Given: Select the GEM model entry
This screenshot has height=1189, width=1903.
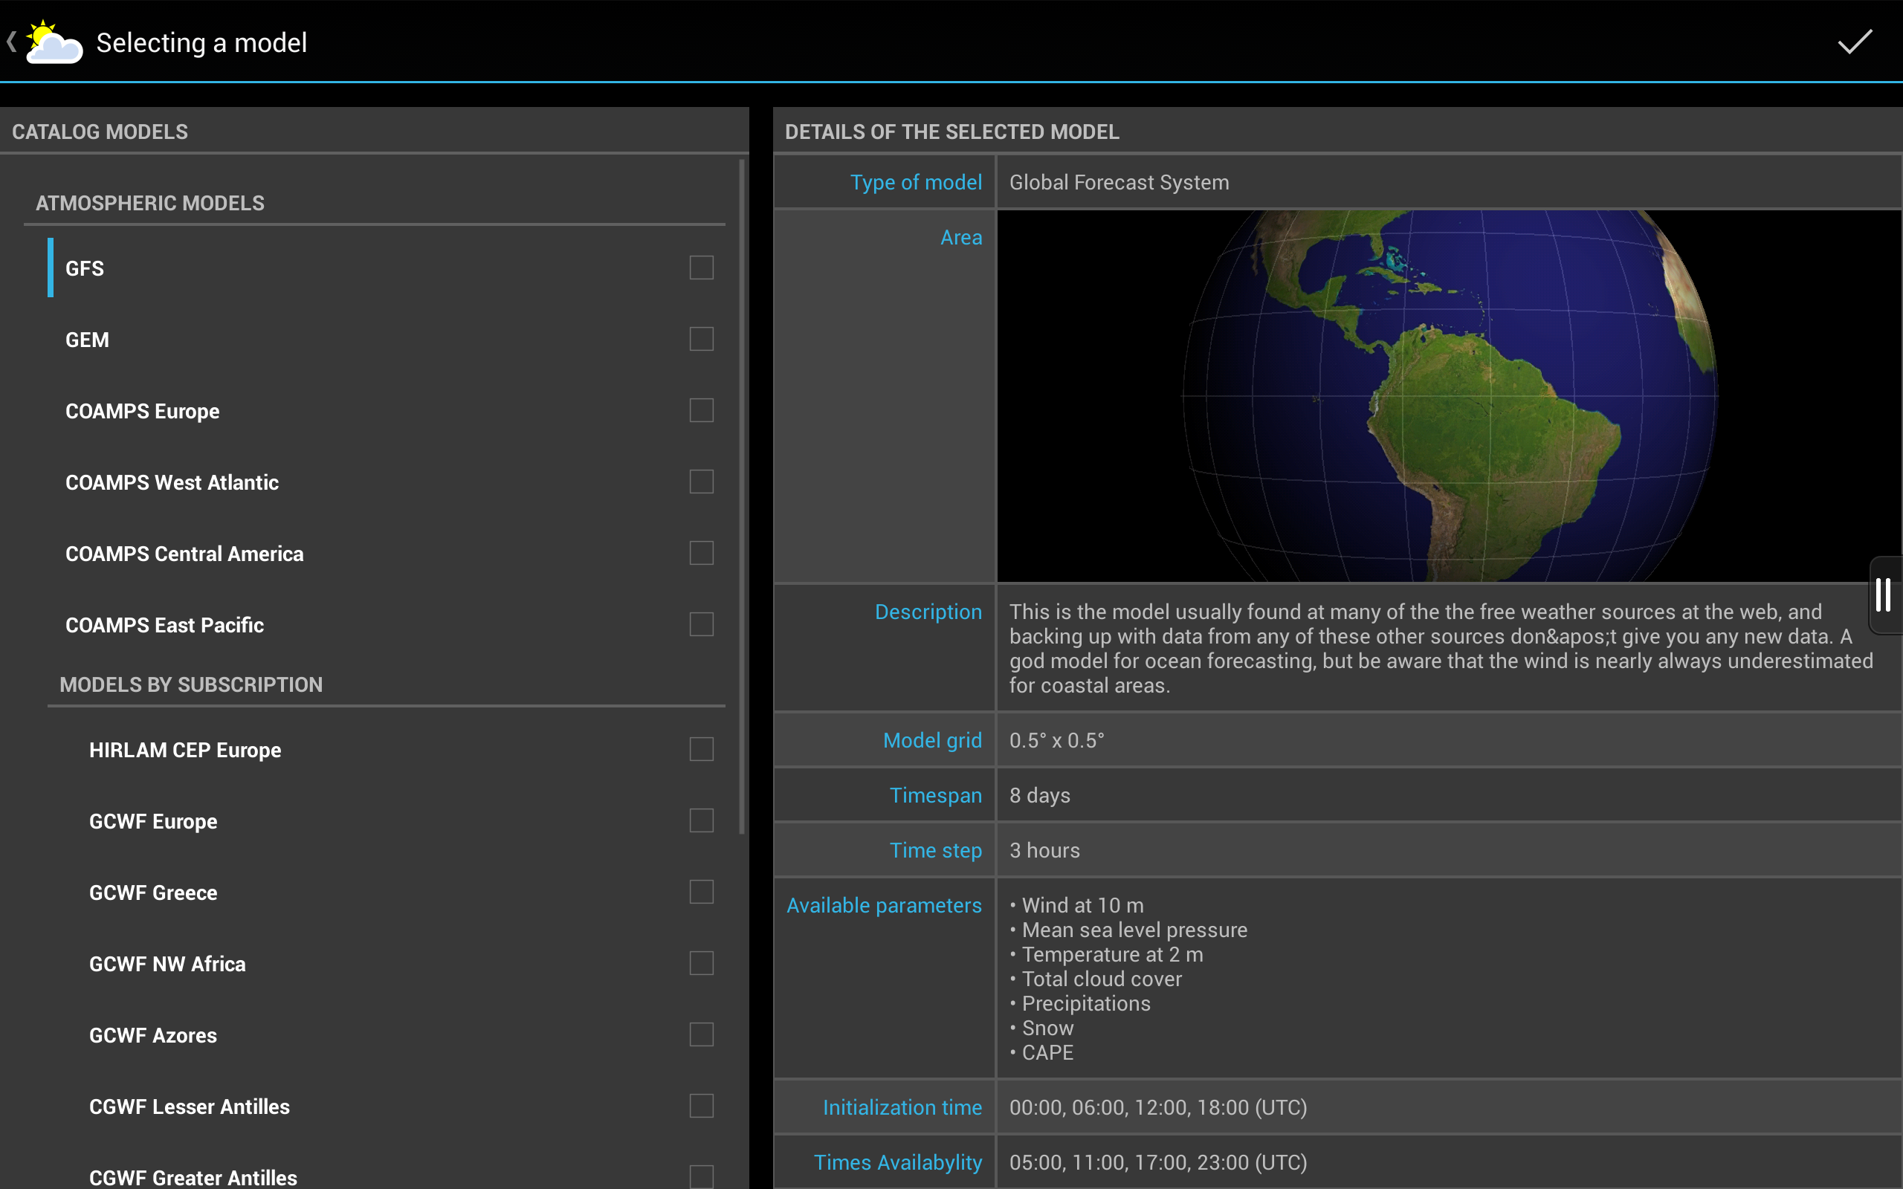Looking at the screenshot, I should (x=86, y=339).
